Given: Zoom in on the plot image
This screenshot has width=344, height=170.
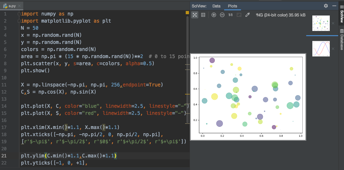Looking at the screenshot, I should click(x=214, y=15).
